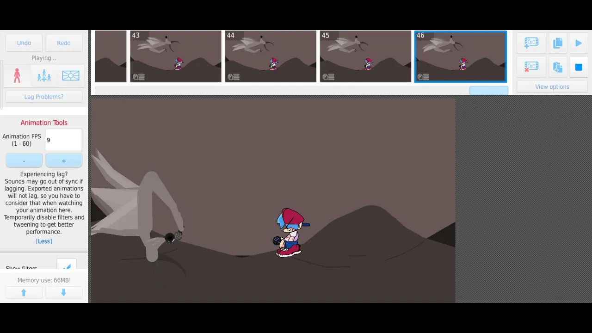Delete the frame with the red X filmstrip icon
Viewport: 592px width, 333px height.
point(531,67)
